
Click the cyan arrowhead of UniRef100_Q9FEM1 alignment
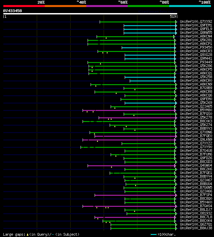coord(176,25)
